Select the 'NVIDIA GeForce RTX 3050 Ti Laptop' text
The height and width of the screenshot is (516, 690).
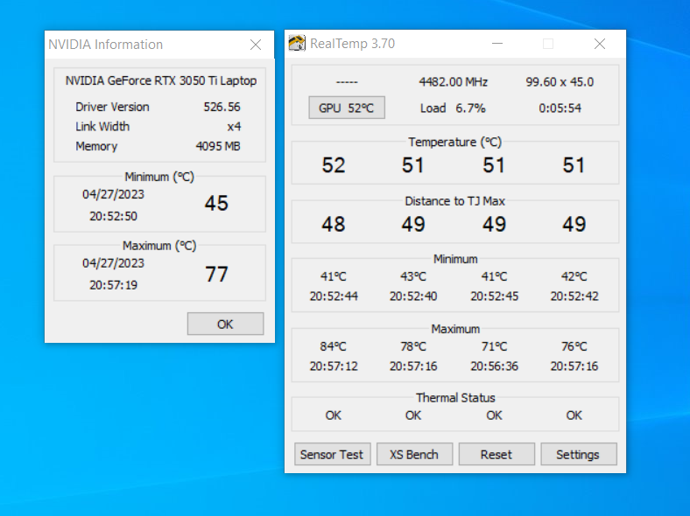coord(161,80)
